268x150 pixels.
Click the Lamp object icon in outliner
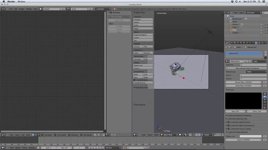coord(231,27)
